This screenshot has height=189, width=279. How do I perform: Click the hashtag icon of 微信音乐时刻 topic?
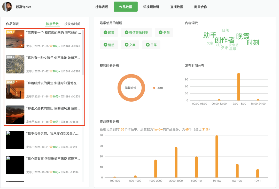[x=127, y=32]
